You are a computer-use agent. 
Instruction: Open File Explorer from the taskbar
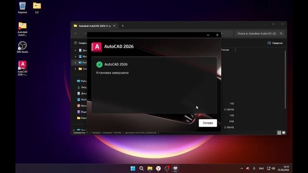pyautogui.click(x=150, y=169)
